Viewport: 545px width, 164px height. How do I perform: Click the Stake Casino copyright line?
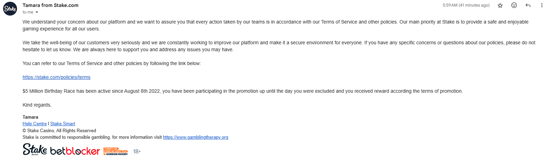[59, 130]
